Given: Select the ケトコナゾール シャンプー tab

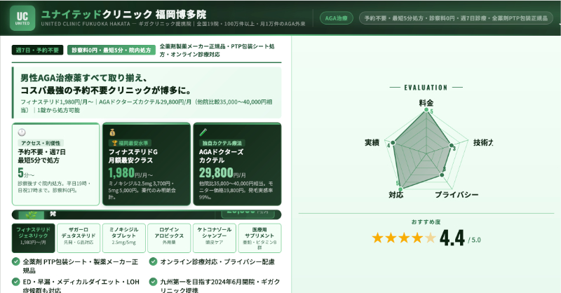Looking at the screenshot, I should click(x=214, y=237).
